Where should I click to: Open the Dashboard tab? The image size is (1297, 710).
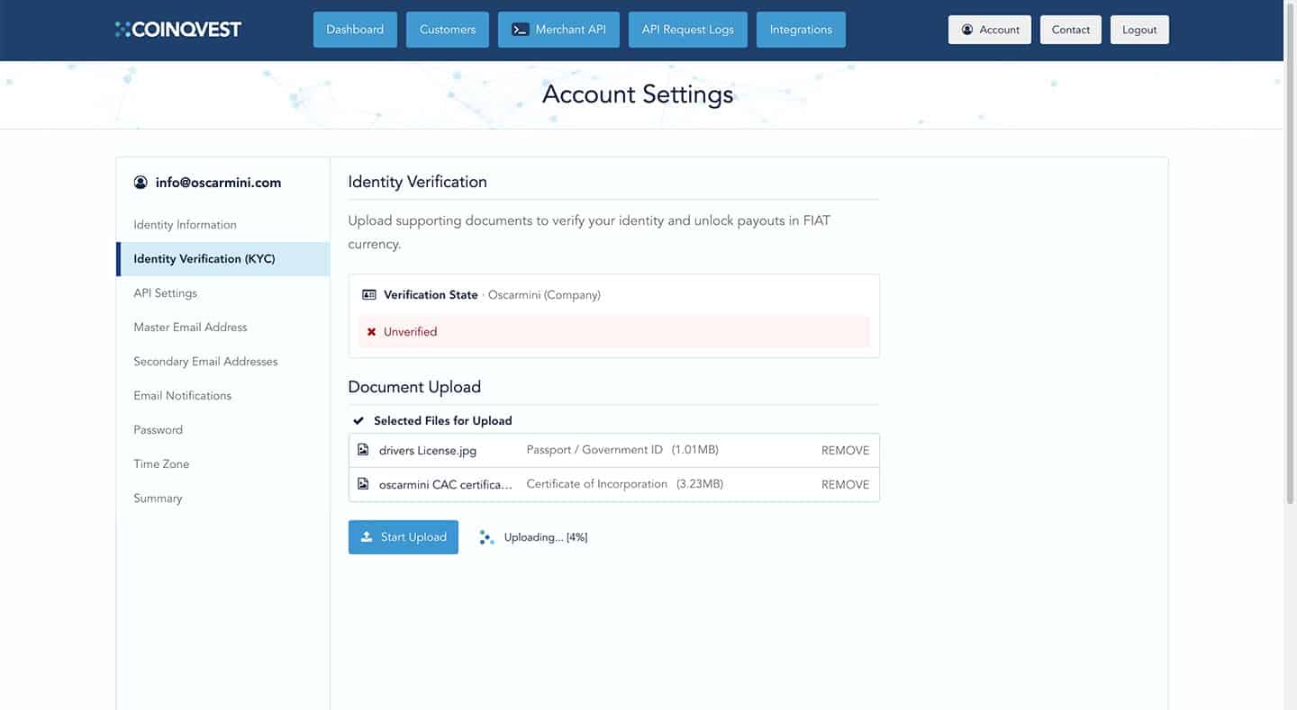click(x=355, y=30)
